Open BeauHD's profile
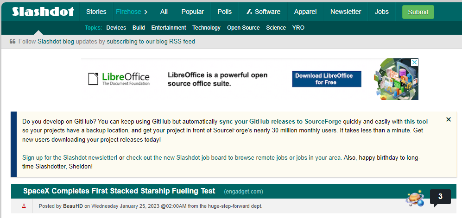Image resolution: width=462 pixels, height=218 pixels. (73, 206)
